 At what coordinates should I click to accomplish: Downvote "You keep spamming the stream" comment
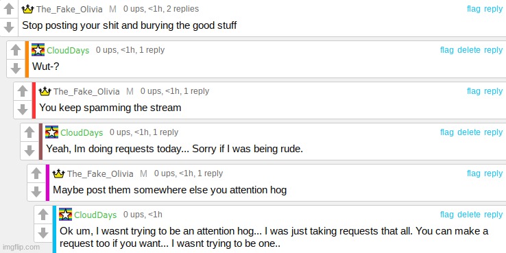22,110
